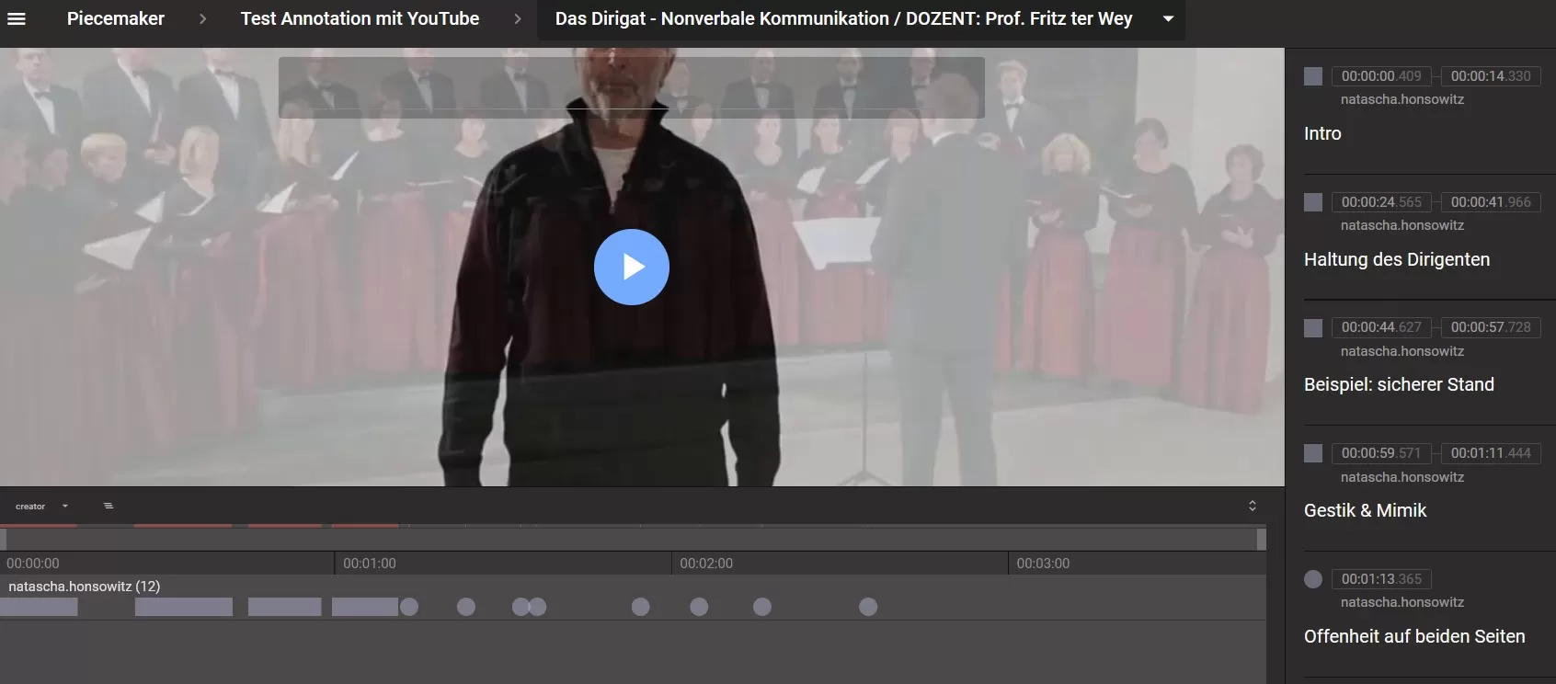
Task: Click square icon of Gestik & Mimik annotation
Action: point(1313,453)
